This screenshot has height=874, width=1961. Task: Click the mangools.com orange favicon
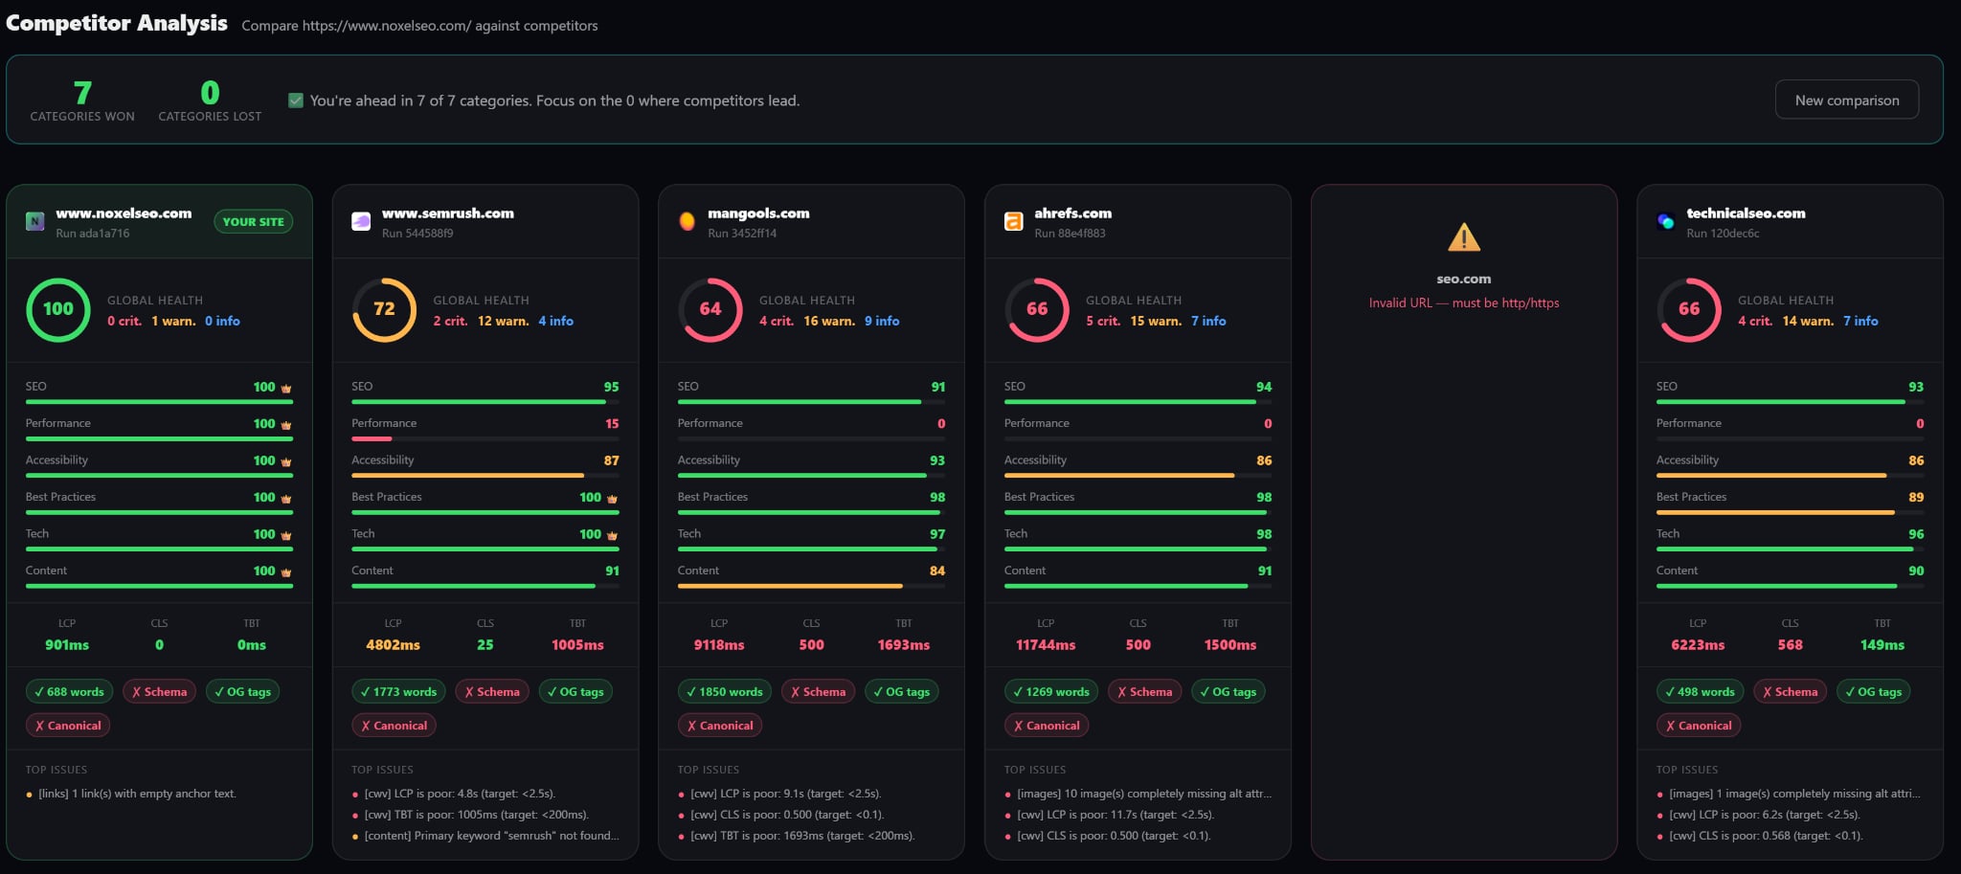pos(687,221)
